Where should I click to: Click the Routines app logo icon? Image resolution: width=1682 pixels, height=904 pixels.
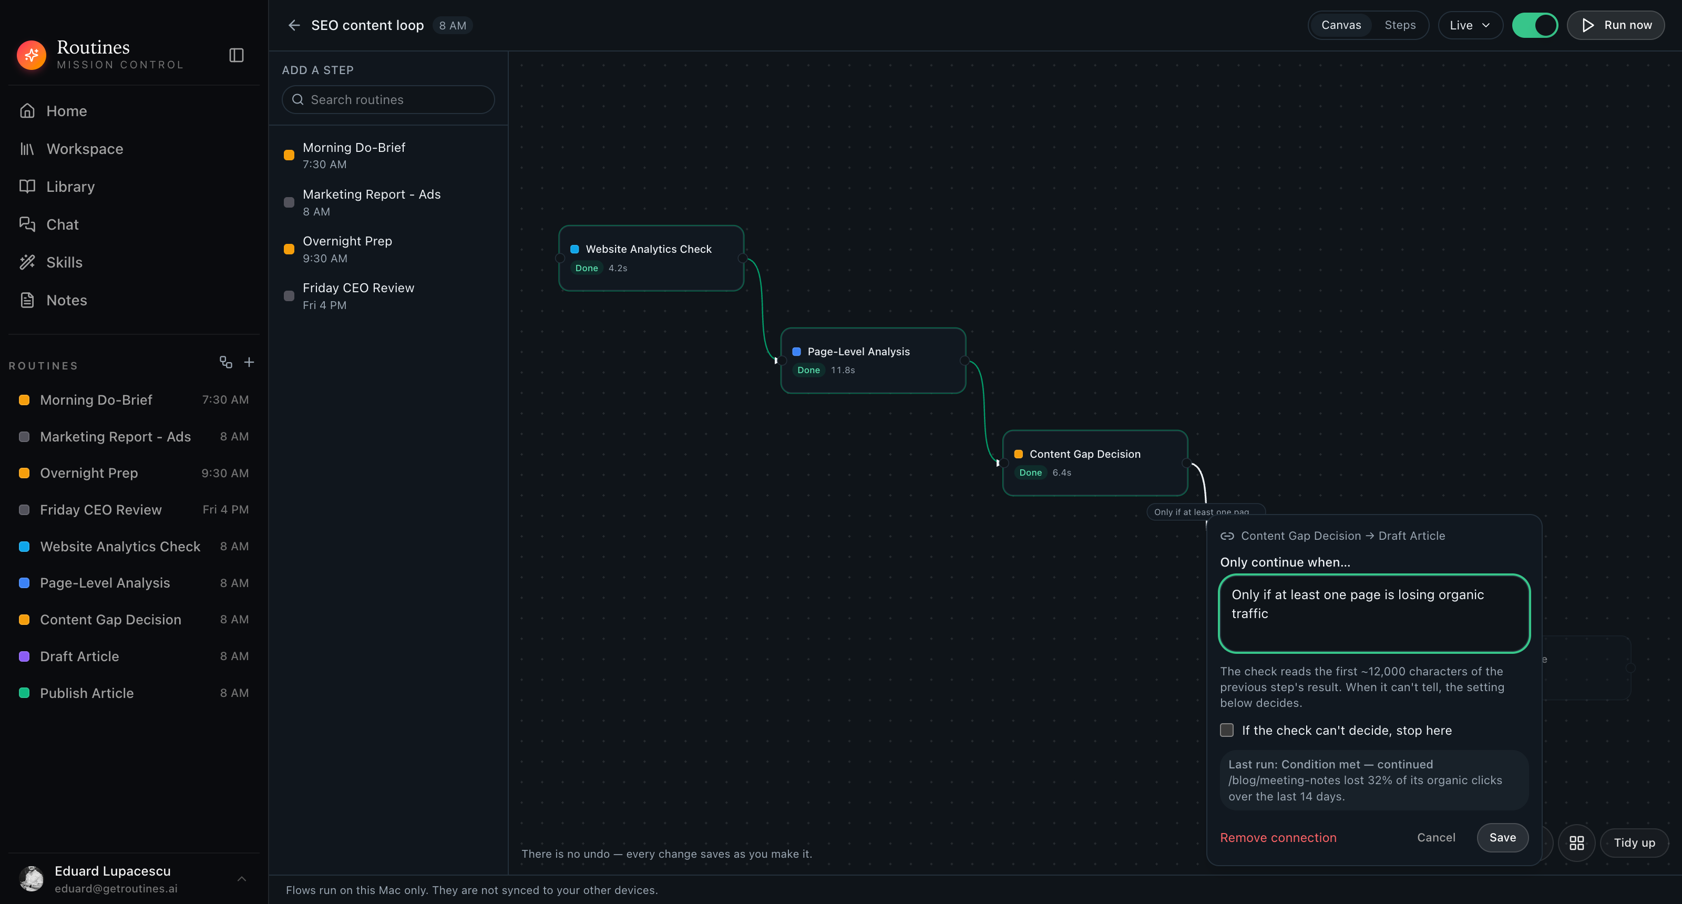click(32, 55)
